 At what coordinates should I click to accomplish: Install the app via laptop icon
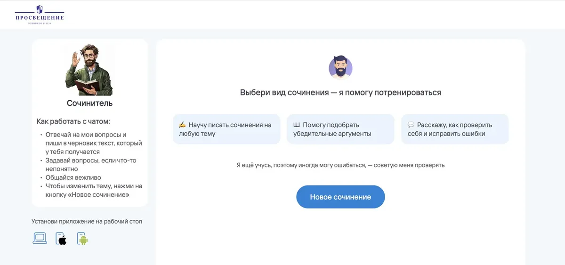40,239
